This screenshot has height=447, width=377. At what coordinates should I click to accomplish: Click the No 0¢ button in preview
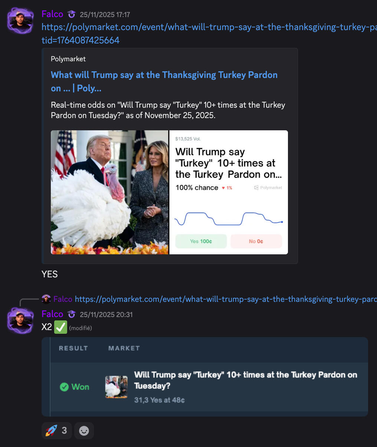pyautogui.click(x=256, y=241)
